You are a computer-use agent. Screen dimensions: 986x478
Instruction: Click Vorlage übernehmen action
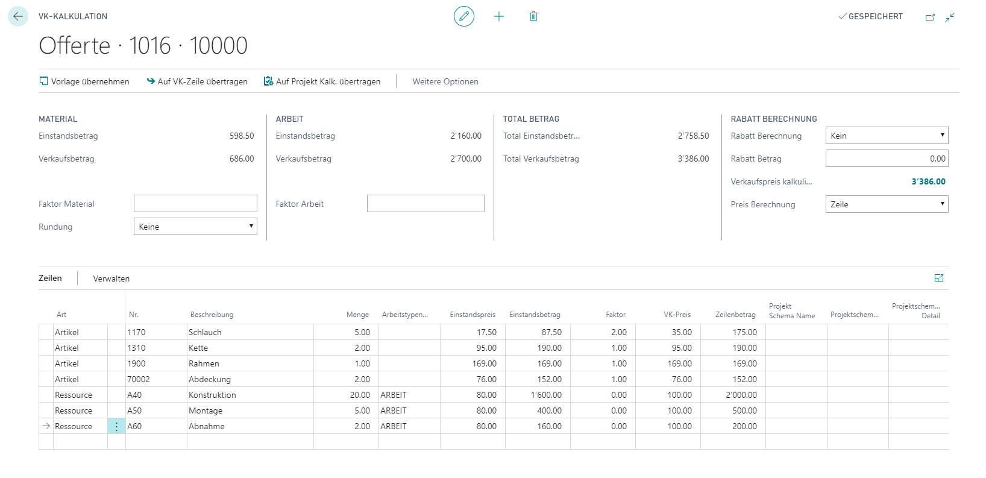84,81
